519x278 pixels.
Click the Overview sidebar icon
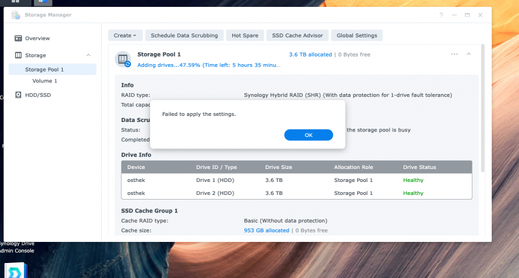click(18, 38)
